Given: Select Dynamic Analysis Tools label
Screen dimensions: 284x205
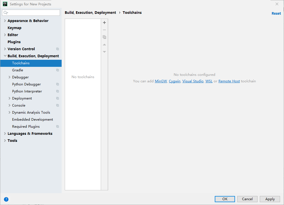Looking at the screenshot, I should pyautogui.click(x=31, y=113).
